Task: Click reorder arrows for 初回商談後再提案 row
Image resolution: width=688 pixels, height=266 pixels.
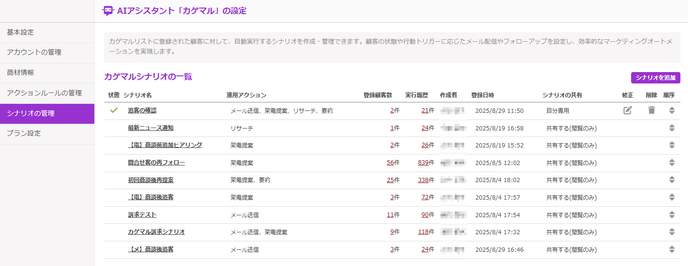Action: (x=672, y=180)
